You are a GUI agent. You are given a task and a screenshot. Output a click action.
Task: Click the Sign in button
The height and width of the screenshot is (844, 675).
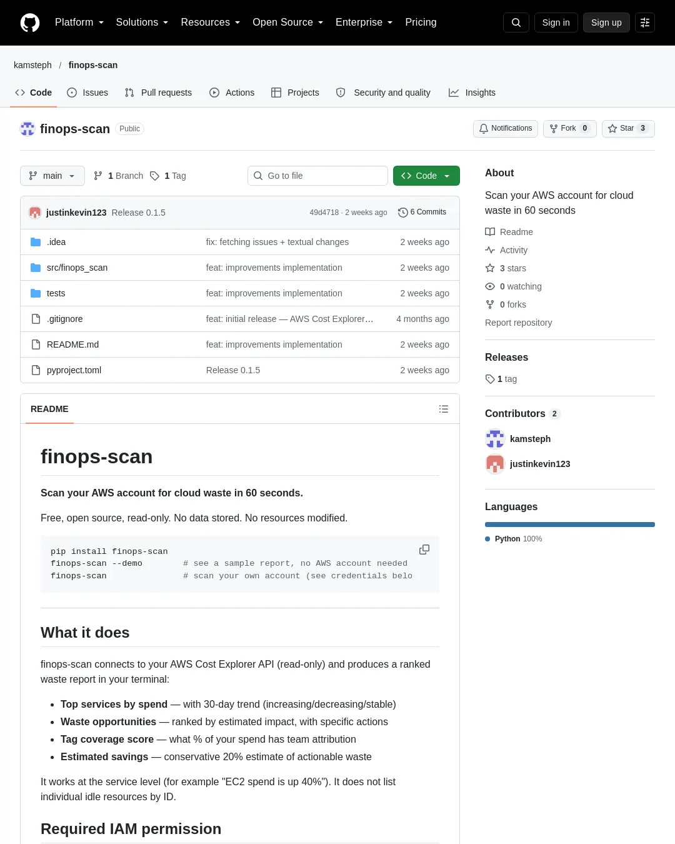click(x=556, y=23)
